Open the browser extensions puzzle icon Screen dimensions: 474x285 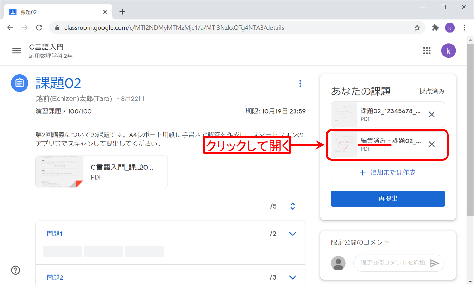[x=435, y=28]
